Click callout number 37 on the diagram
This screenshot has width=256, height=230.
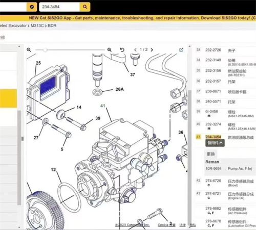pos(133,74)
